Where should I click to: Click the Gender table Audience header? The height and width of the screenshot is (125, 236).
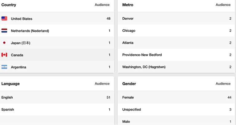tap(223, 84)
